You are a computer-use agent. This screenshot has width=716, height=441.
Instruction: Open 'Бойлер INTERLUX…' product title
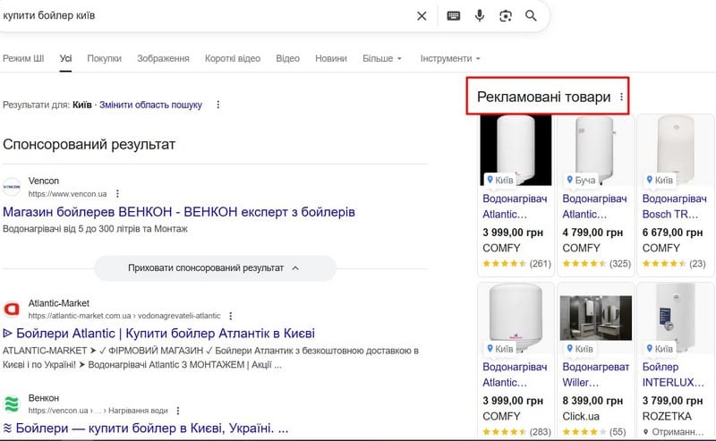point(673,374)
